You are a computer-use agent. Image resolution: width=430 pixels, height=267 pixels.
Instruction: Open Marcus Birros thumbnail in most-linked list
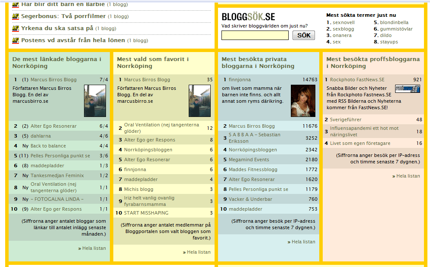(x=95, y=101)
